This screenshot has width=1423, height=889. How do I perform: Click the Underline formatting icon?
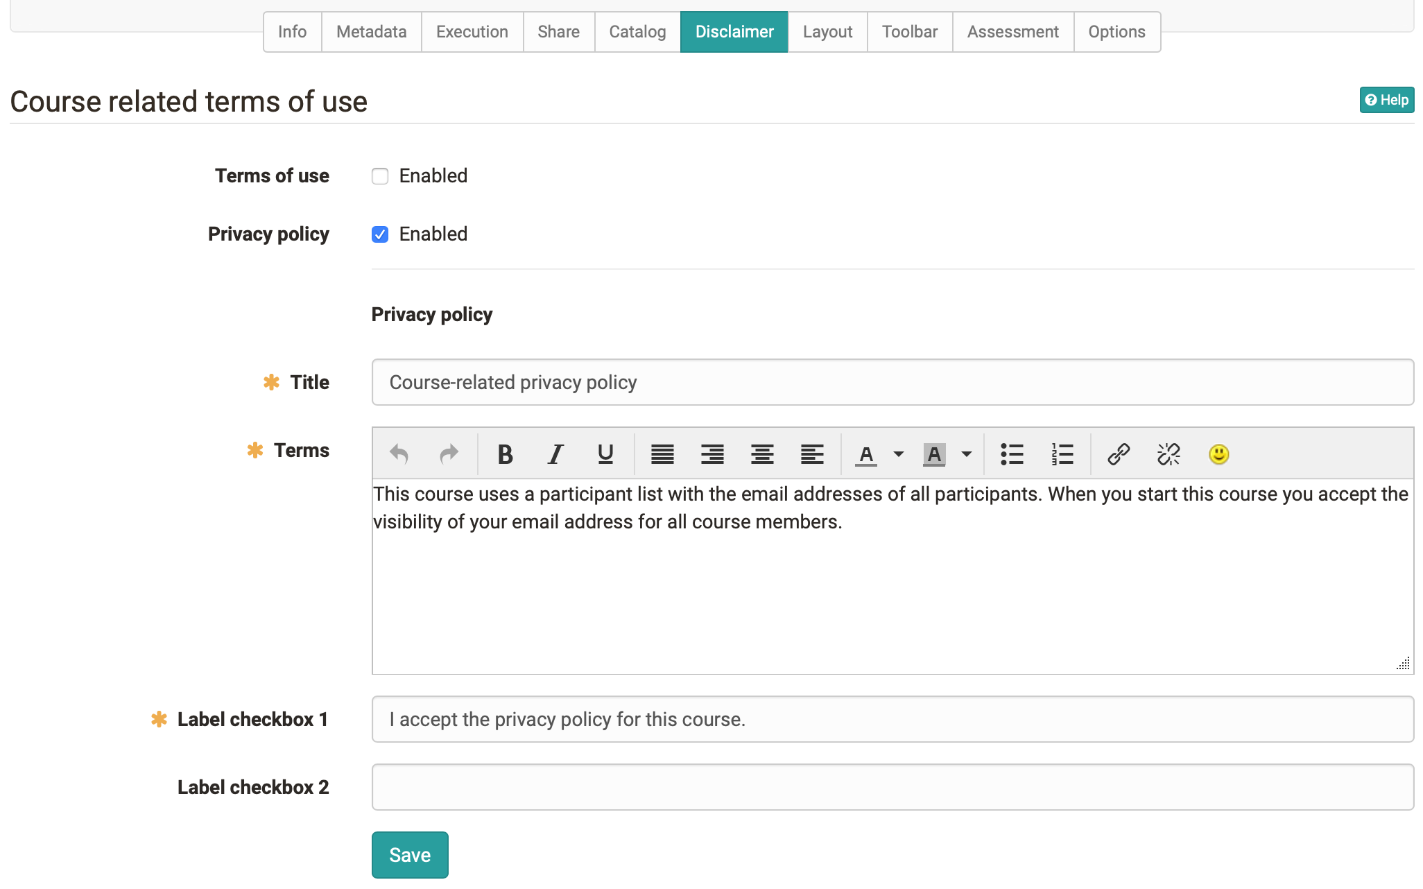(605, 453)
